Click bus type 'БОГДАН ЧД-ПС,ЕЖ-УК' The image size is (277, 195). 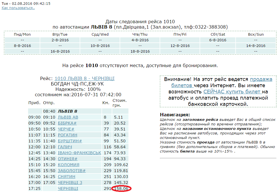click(x=77, y=84)
